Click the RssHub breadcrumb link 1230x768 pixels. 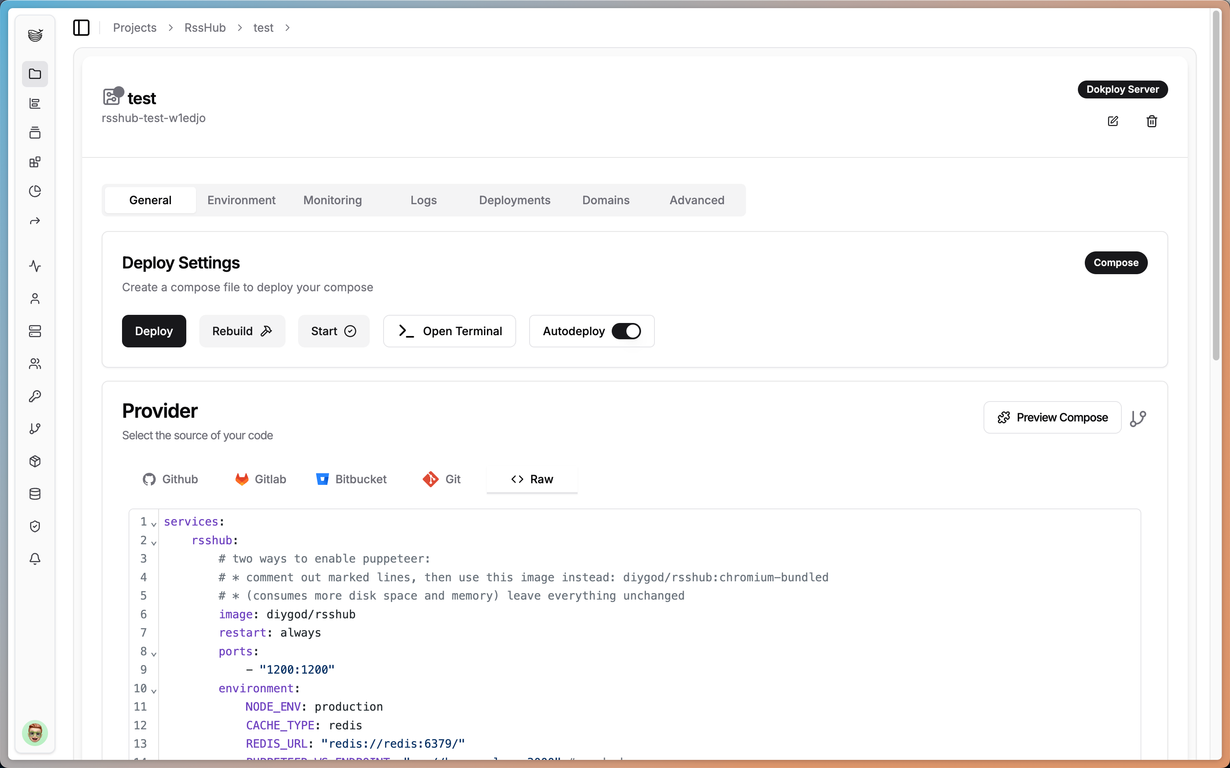tap(205, 27)
